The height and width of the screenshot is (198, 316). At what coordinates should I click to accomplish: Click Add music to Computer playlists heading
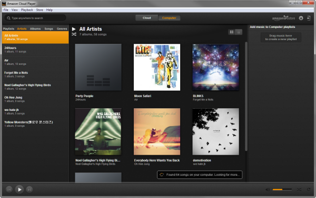(x=272, y=27)
